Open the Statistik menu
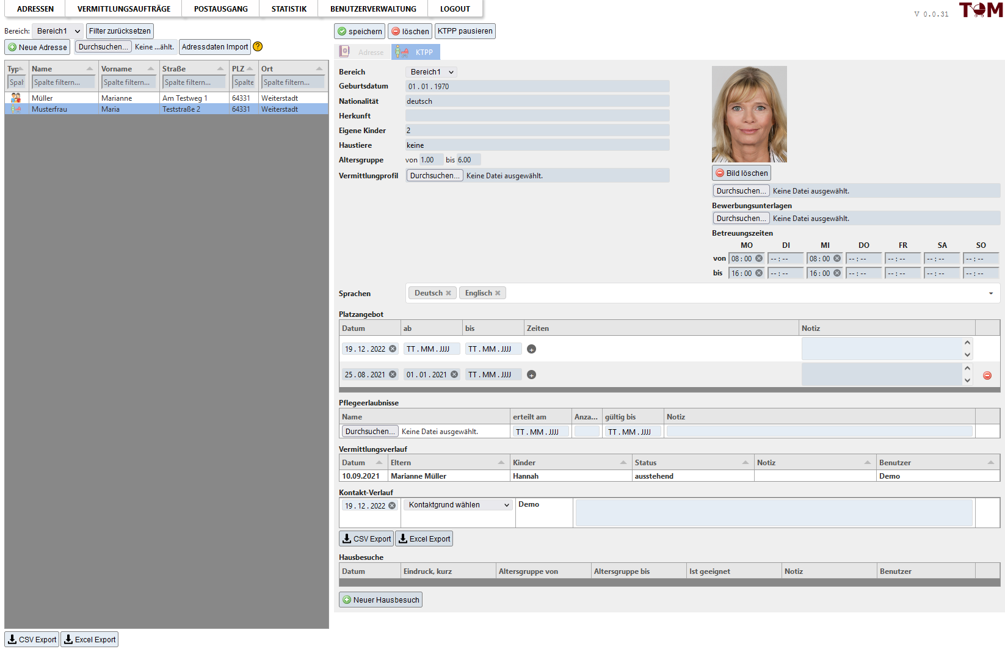 (x=289, y=9)
